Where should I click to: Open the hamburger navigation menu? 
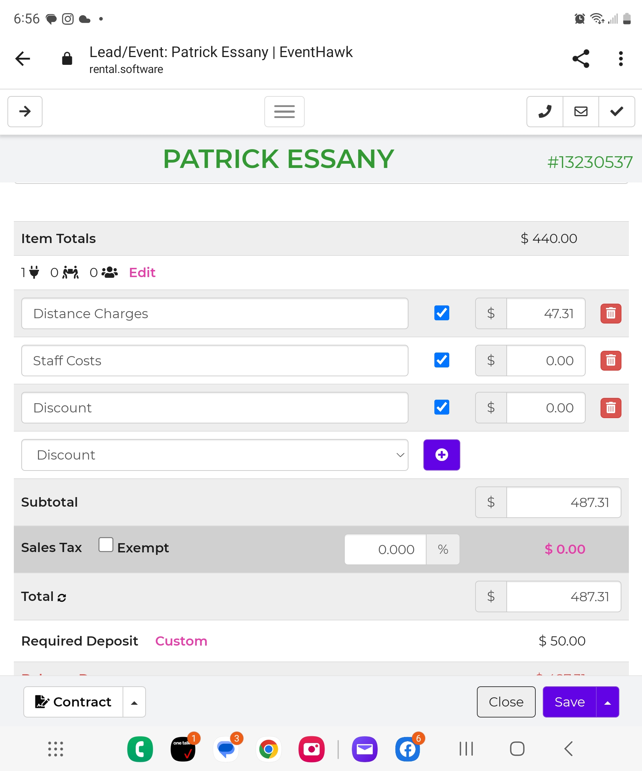coord(284,111)
